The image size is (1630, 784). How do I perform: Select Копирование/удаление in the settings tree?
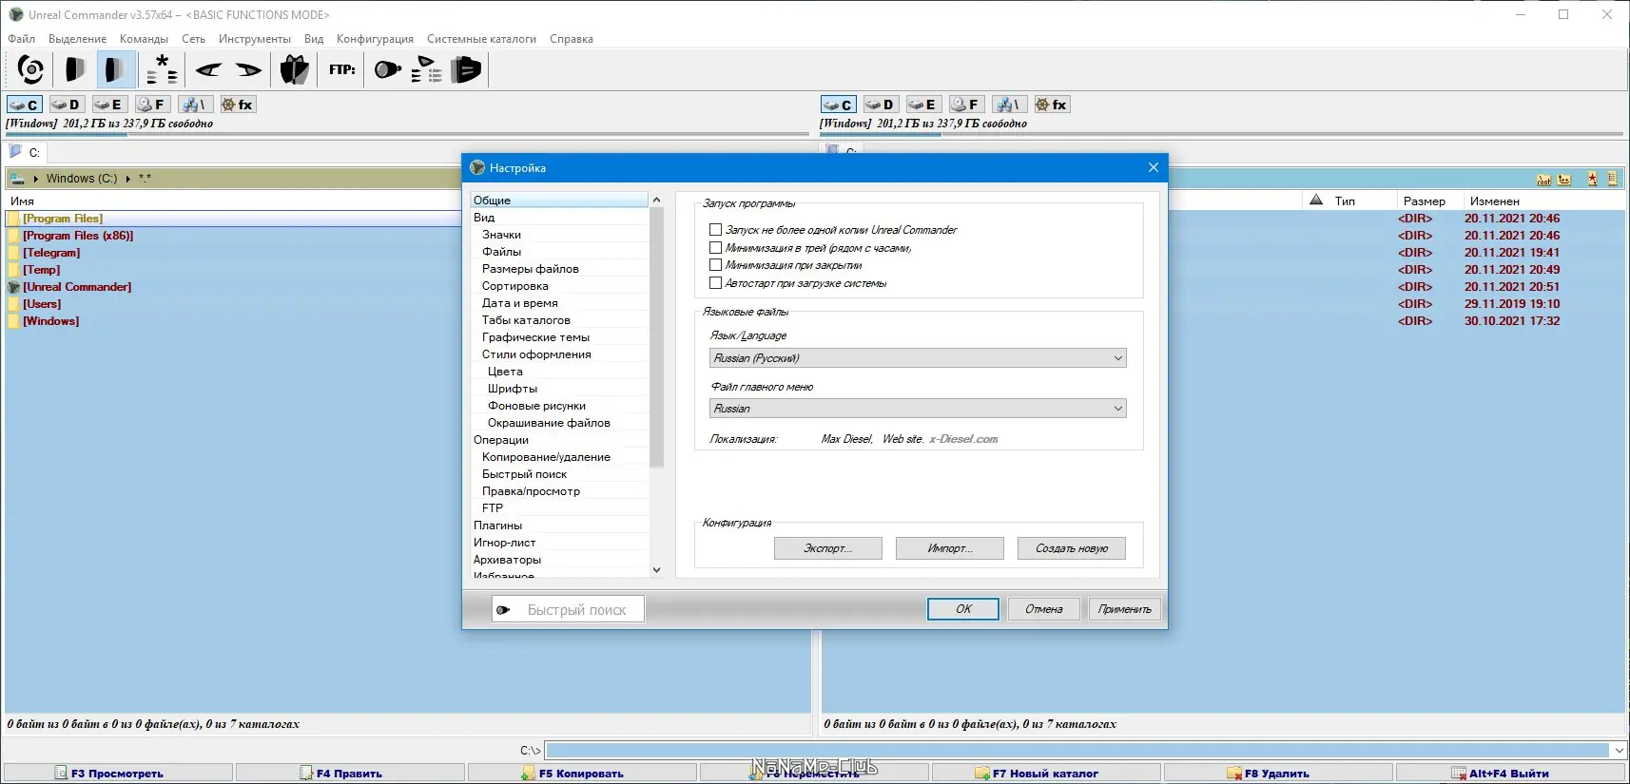tap(546, 457)
